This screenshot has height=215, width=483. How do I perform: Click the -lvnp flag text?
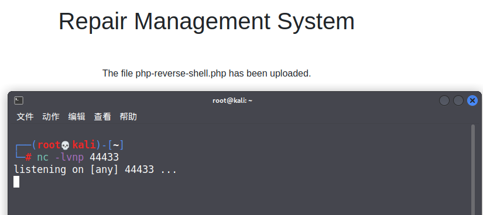[69, 158]
